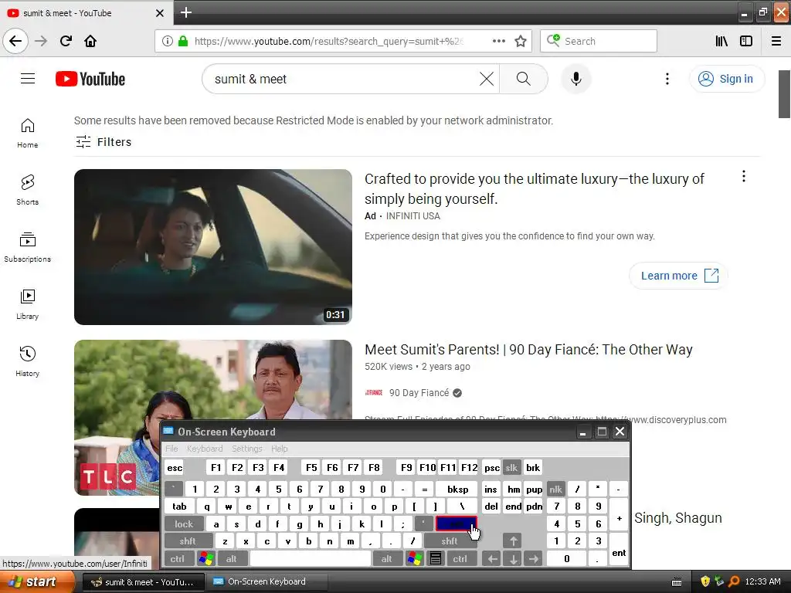Toggle the browser sidebar icon
This screenshot has height=593, width=791.
[746, 41]
